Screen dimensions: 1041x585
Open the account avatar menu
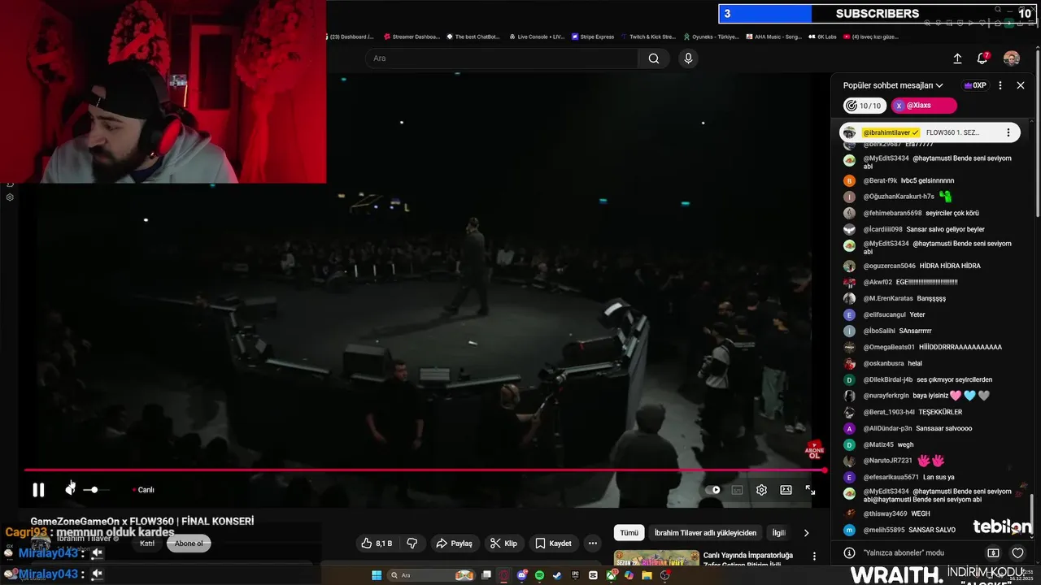click(1012, 58)
